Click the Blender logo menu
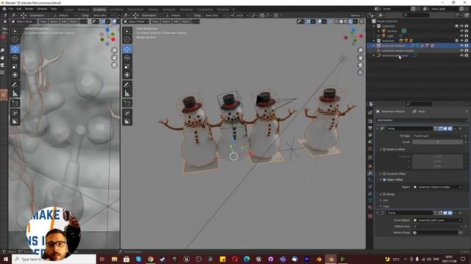The width and height of the screenshot is (471, 264). tap(4, 9)
